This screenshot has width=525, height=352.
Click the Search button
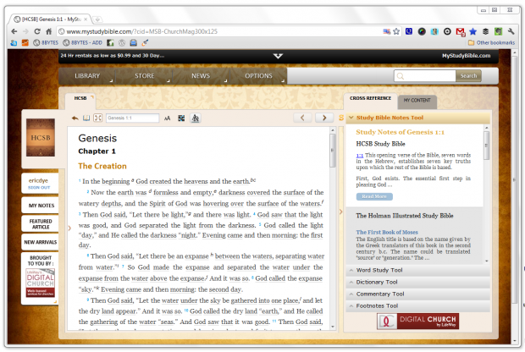point(468,76)
